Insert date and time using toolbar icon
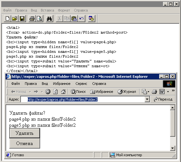Image resolution: width=181 pixels, height=162 pixels. point(91,19)
